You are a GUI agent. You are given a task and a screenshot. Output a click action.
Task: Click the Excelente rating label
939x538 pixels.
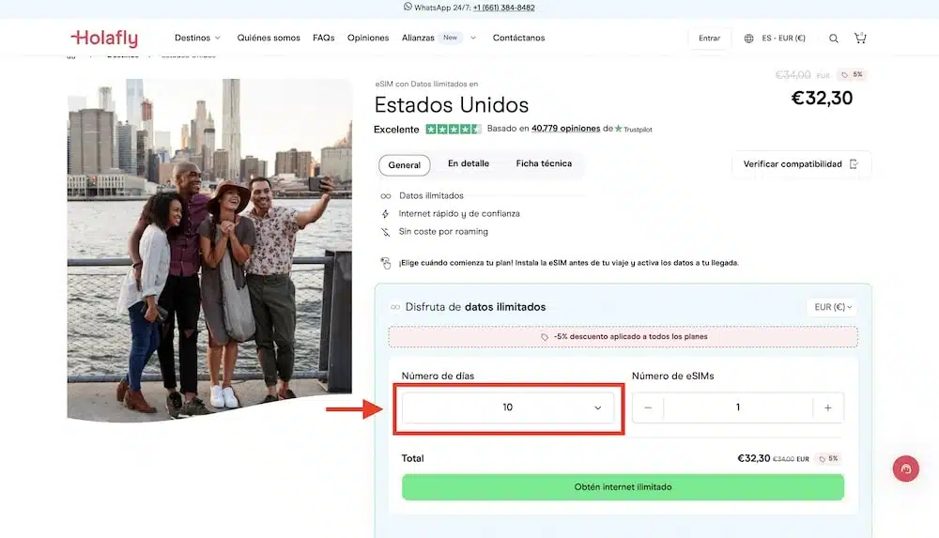396,130
